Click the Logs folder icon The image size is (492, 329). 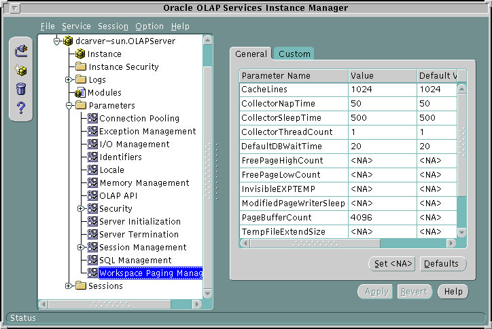point(81,79)
